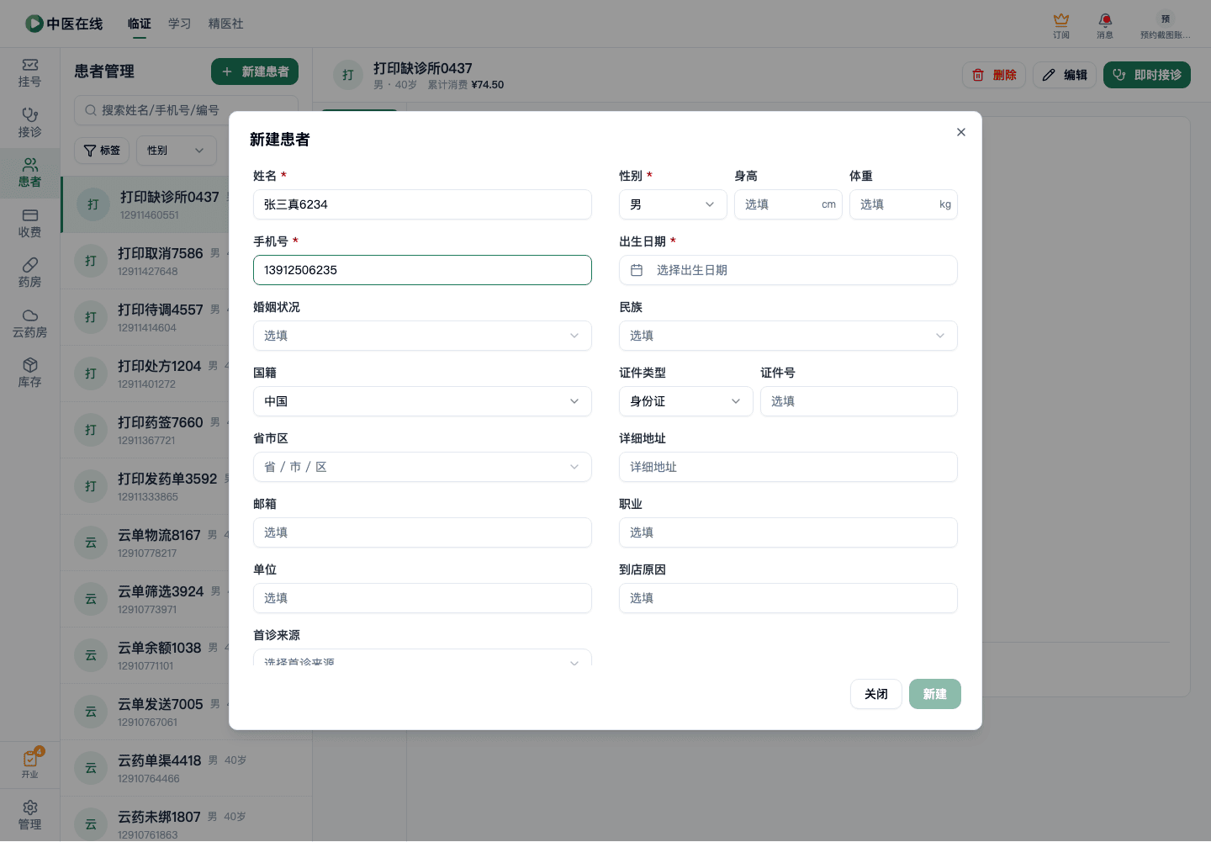Switch to the 精医社 top tab
The height and width of the screenshot is (842, 1211).
pos(226,24)
